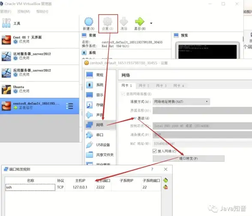Click the 子系统端口 column header
Screen dimensions: 252x216
[x=151, y=180]
